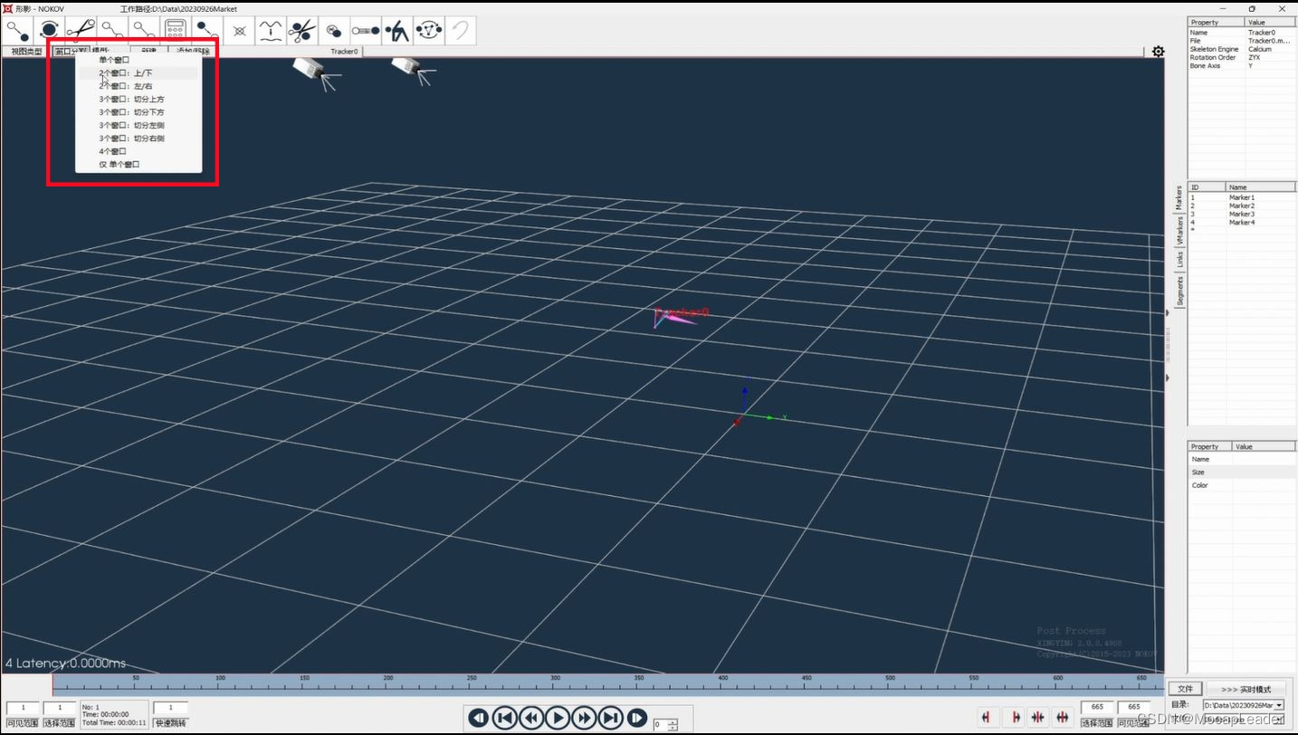This screenshot has height=735, width=1298.
Task: Select 3个窗口: 切分上方 layout option
Action: coord(138,99)
